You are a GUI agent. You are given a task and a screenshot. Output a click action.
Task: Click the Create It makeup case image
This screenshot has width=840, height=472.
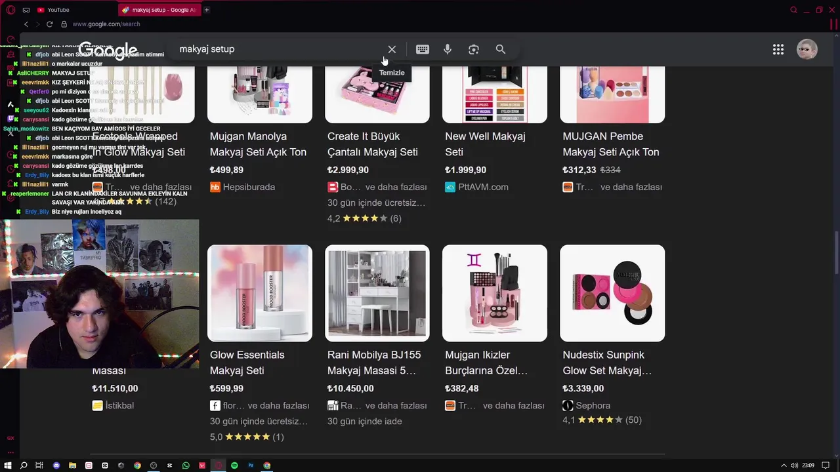(x=377, y=94)
